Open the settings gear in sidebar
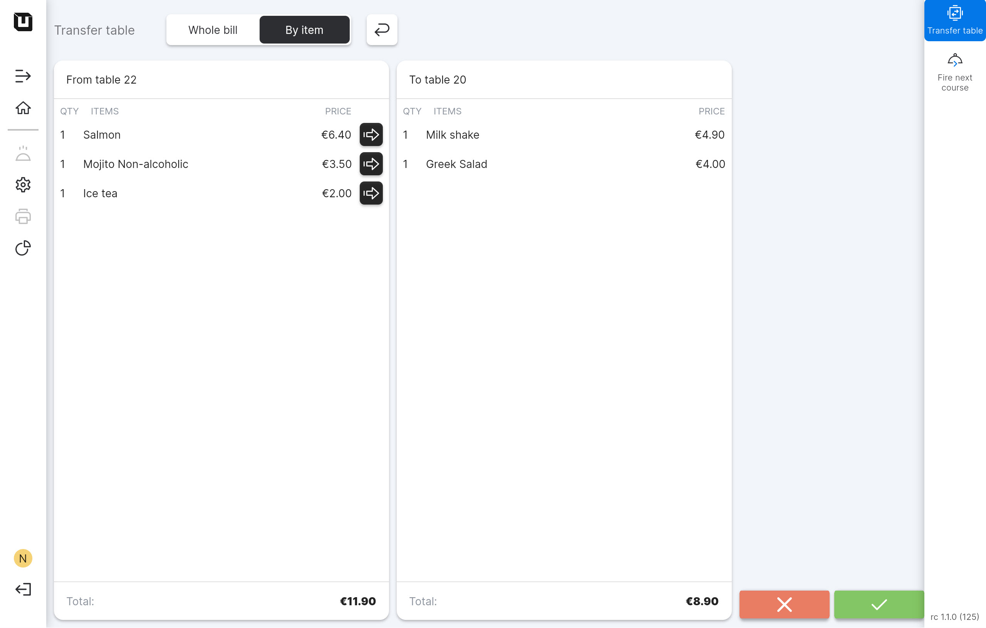 [23, 185]
